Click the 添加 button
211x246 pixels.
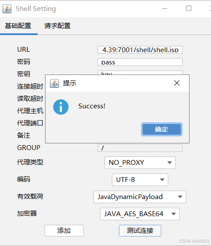coord(64,231)
